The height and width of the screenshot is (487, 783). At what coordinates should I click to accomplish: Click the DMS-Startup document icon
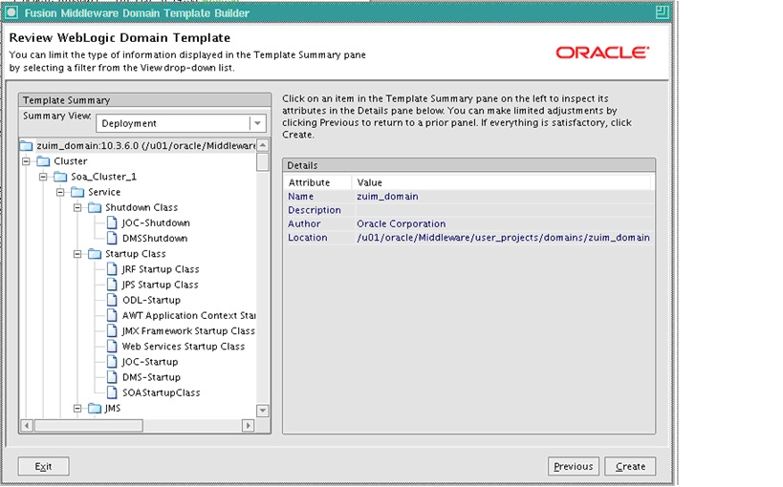113,377
